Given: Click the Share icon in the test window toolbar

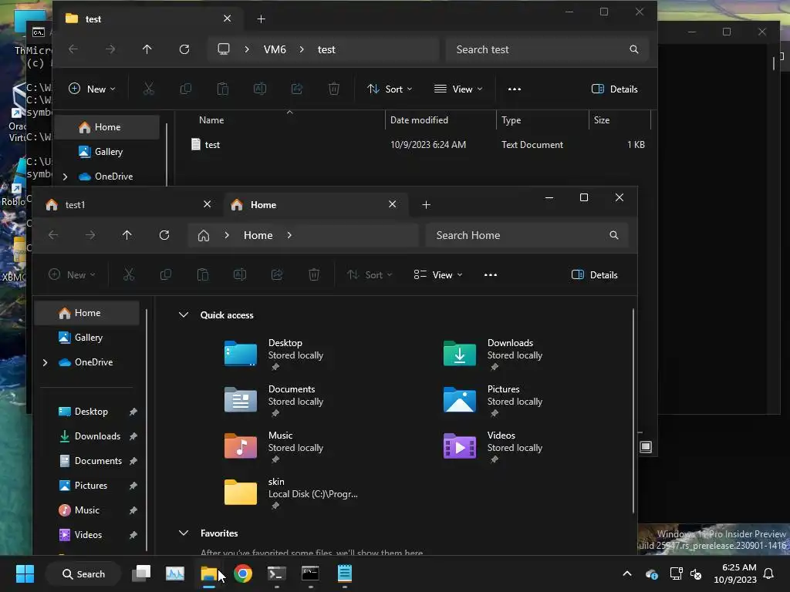Looking at the screenshot, I should (297, 89).
